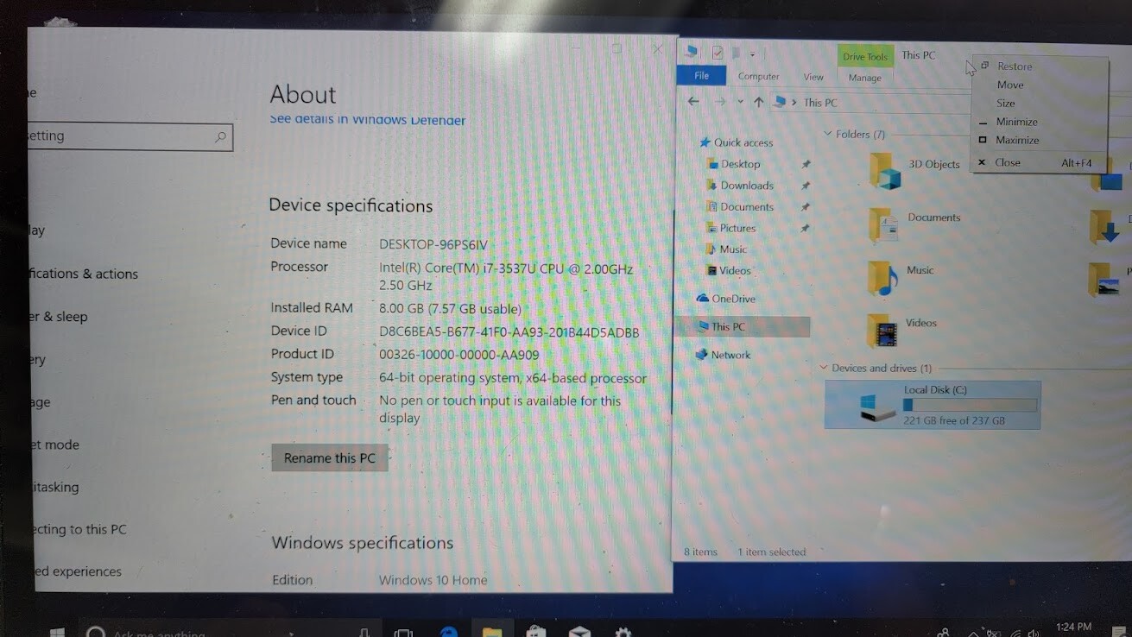Open the Music folder icon in Folders group
This screenshot has height=637, width=1132.
(x=883, y=278)
